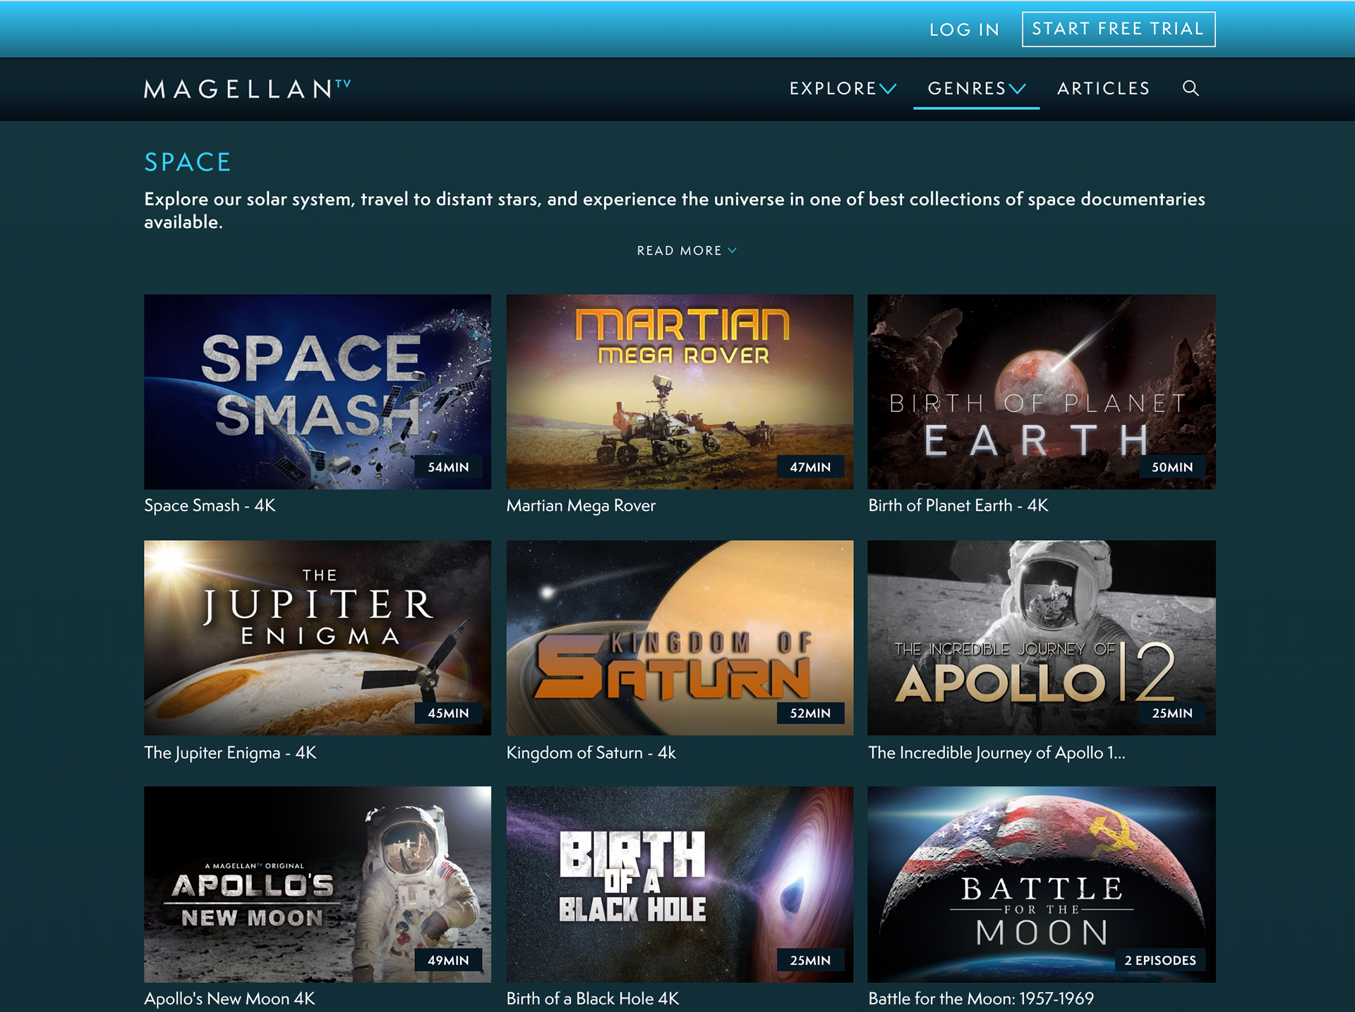Open the Martian Mega Rover thumbnail
The image size is (1355, 1012).
pos(680,391)
